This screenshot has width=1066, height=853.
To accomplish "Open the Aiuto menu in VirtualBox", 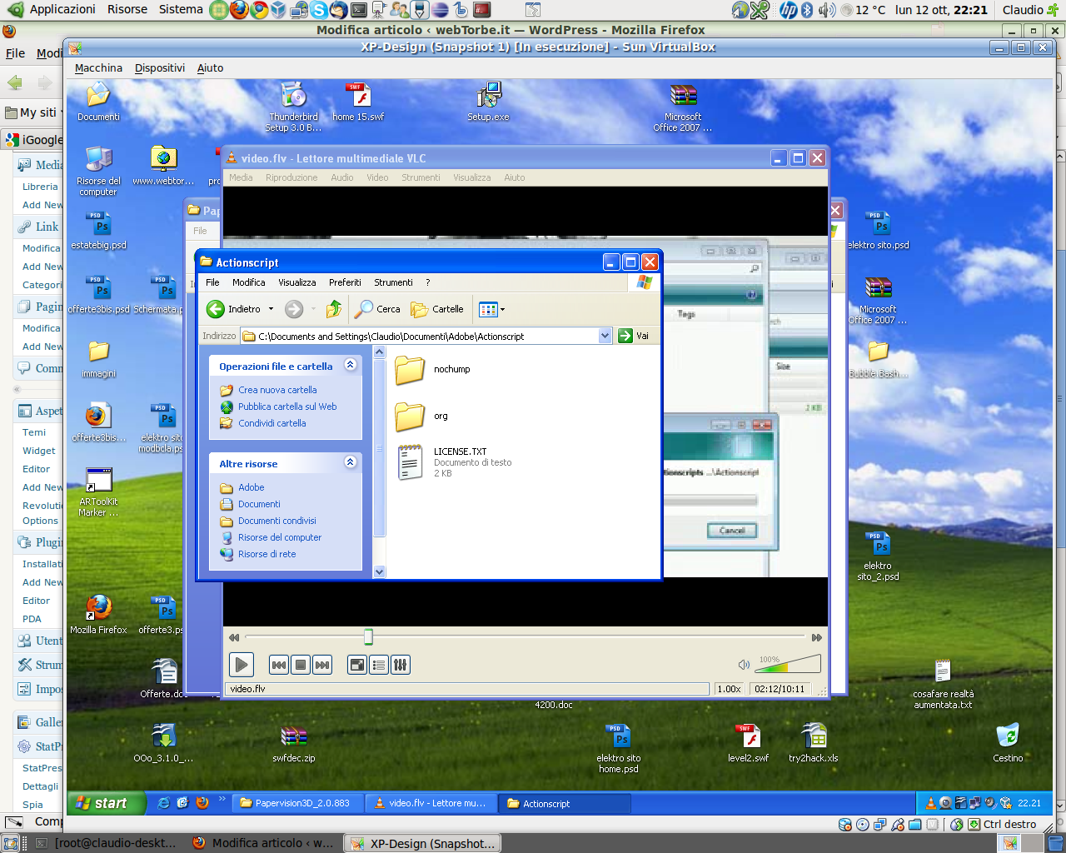I will (x=210, y=68).
